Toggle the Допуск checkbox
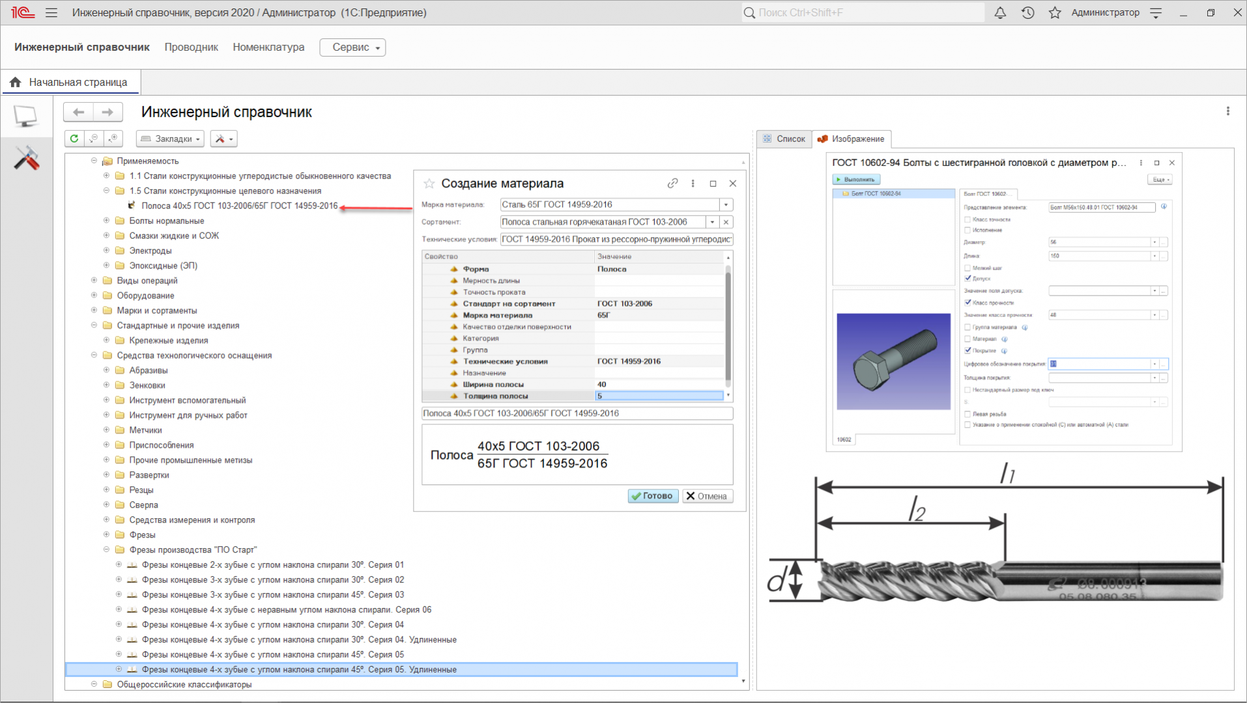1247x703 pixels. (967, 279)
